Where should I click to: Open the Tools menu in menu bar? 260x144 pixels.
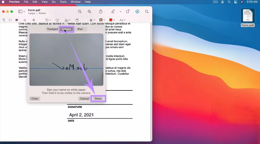point(63,2)
